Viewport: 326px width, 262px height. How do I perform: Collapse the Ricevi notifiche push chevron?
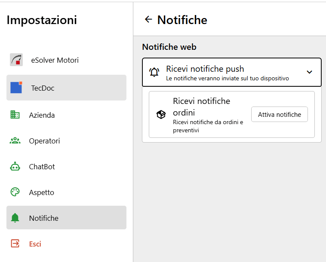click(309, 72)
